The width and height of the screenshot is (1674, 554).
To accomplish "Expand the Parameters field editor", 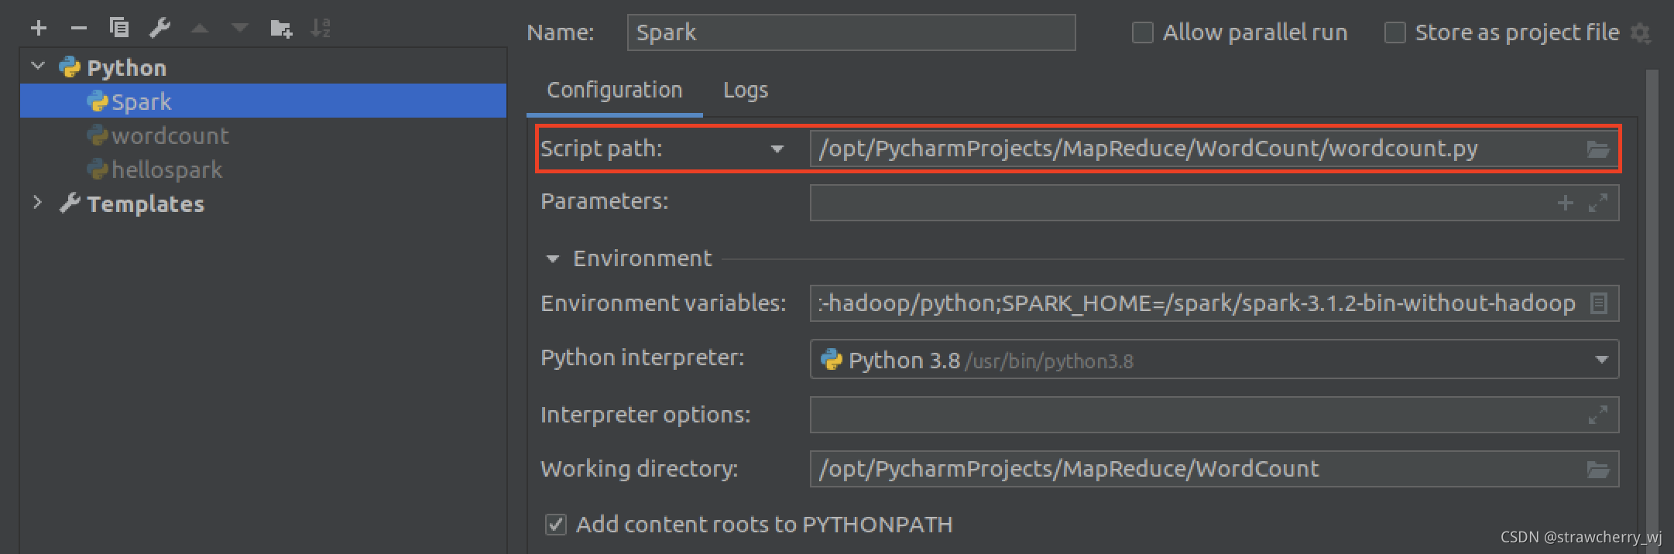I will (1597, 203).
